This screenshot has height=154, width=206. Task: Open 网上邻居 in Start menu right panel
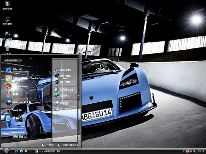[x=65, y=82]
